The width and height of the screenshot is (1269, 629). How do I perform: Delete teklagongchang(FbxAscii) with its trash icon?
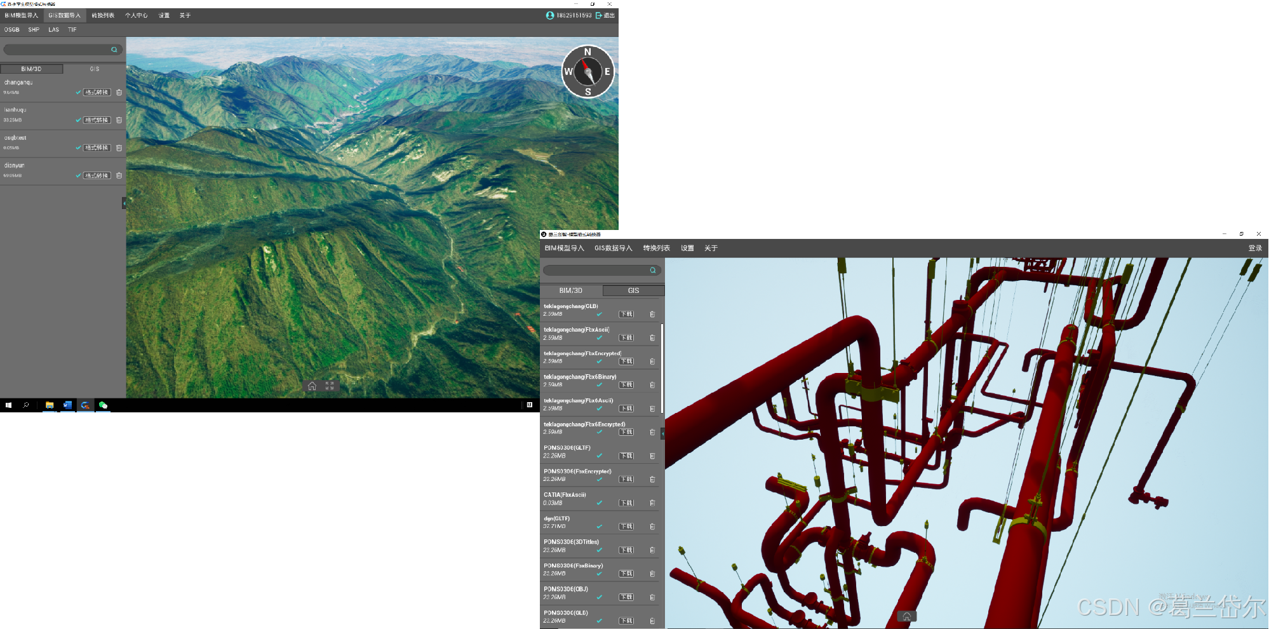pyautogui.click(x=652, y=338)
